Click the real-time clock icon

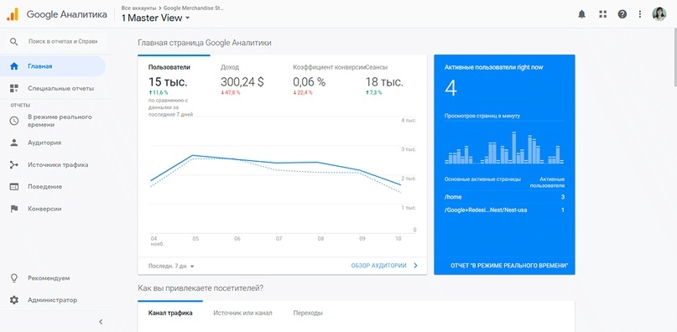pyautogui.click(x=14, y=121)
